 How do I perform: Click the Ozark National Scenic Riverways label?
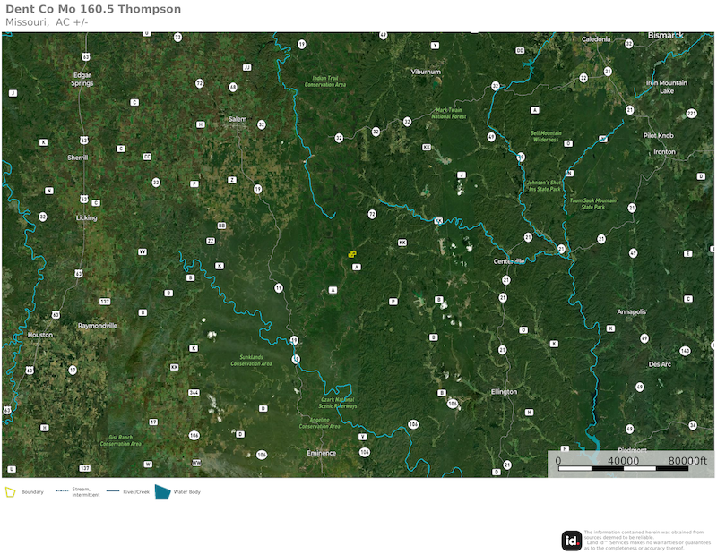coord(338,403)
